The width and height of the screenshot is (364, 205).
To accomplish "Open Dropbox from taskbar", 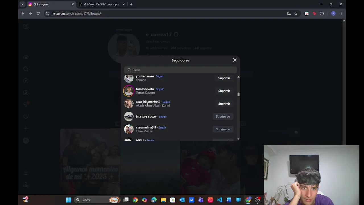I will point(191,200).
